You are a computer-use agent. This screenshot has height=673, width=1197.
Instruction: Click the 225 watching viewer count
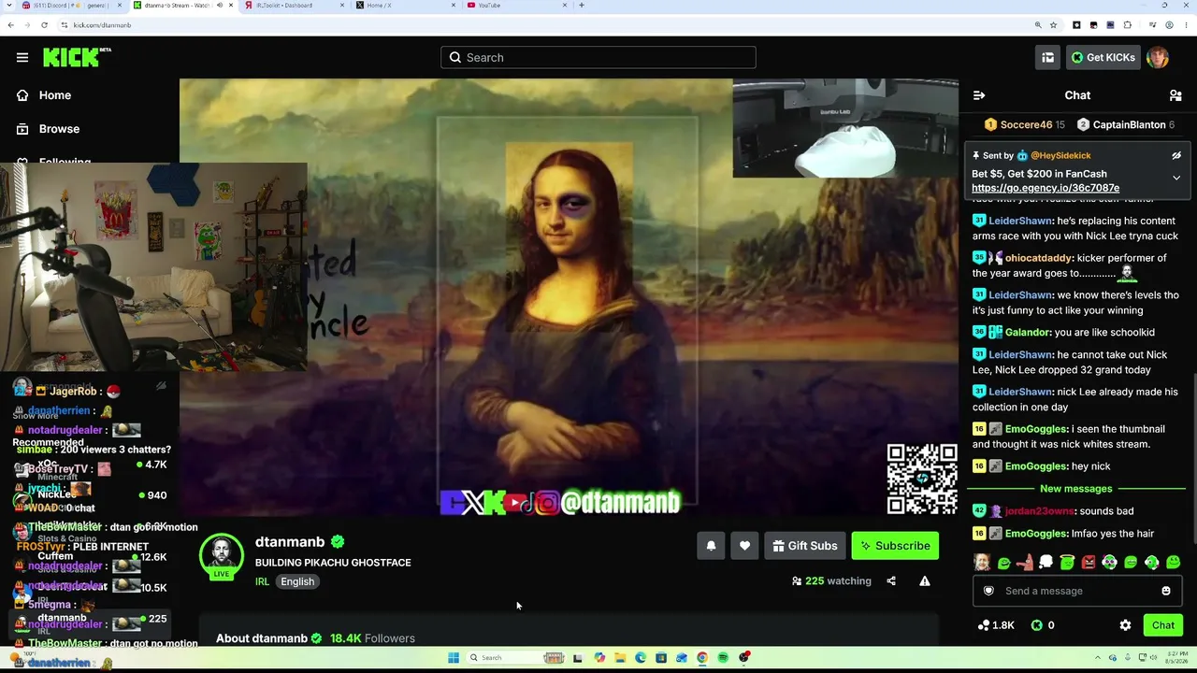click(831, 581)
